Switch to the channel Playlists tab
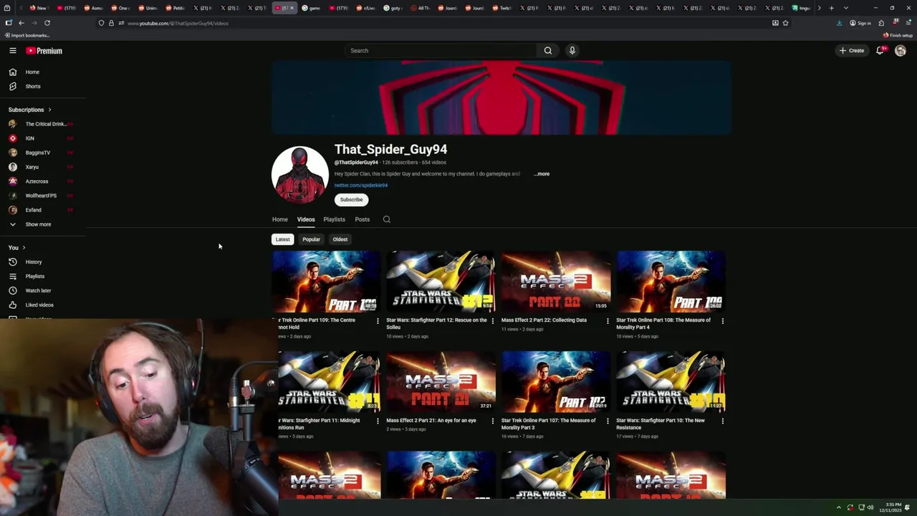This screenshot has width=917, height=516. 334,219
